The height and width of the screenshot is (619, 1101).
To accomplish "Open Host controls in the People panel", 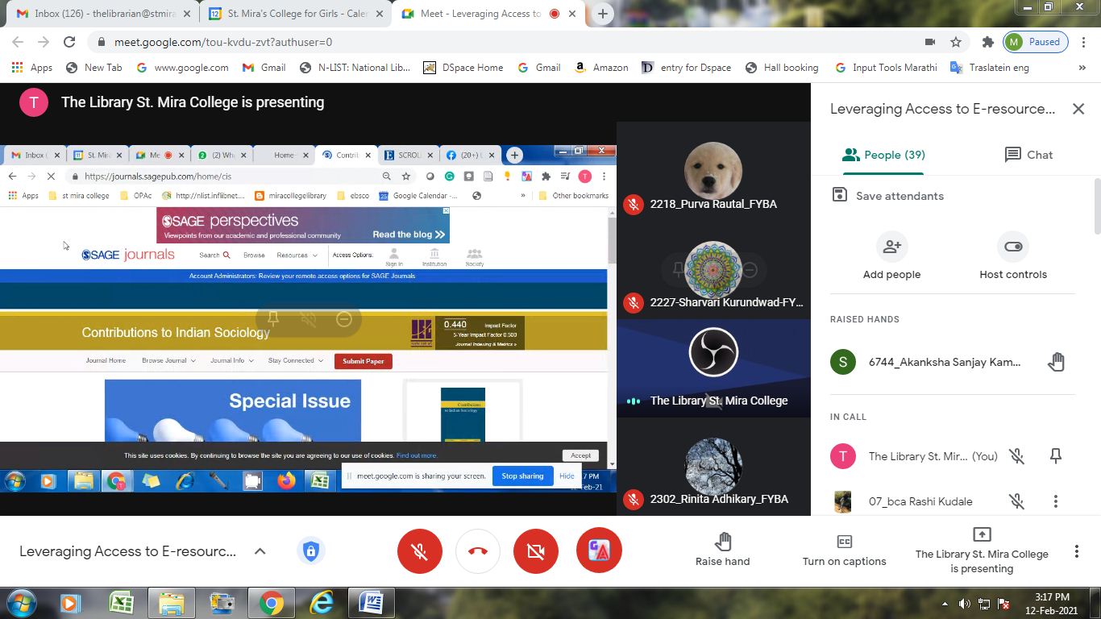I will [1012, 247].
